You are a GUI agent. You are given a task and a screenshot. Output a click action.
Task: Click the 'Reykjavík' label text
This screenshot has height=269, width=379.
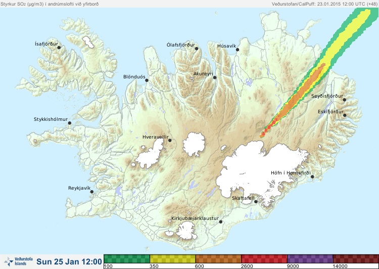(x=79, y=188)
